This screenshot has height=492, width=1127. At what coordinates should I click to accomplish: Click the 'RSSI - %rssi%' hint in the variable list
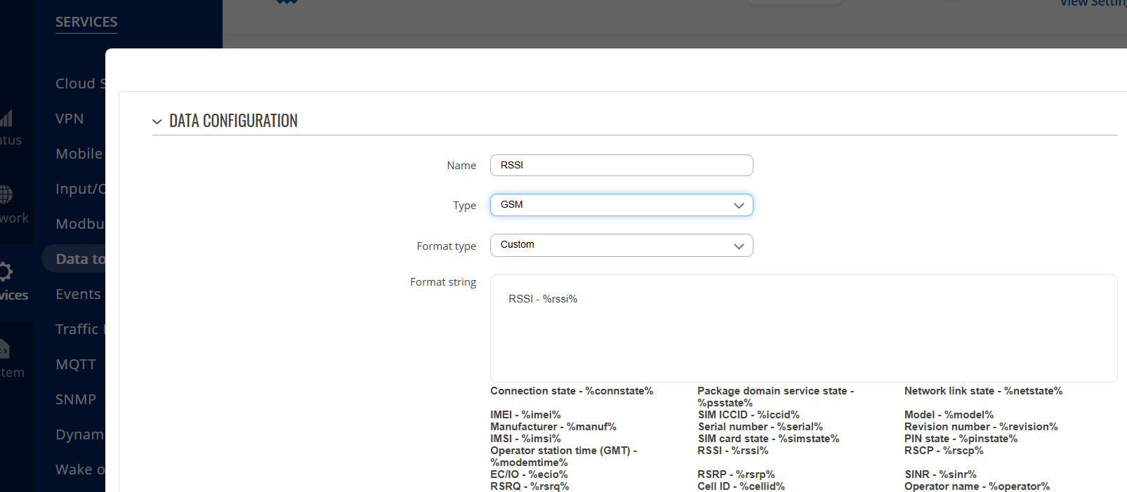pyautogui.click(x=732, y=451)
